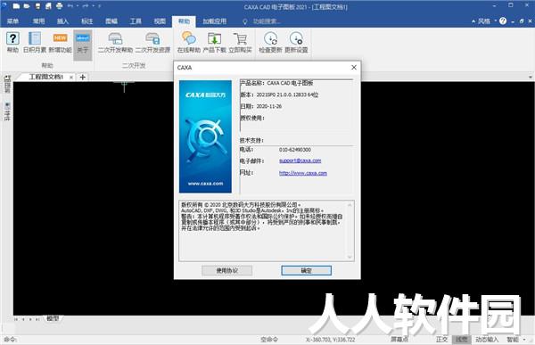This screenshot has height=345, width=535.
Task: Switch to the 图幅 ribbon tab
Action: tap(111, 21)
